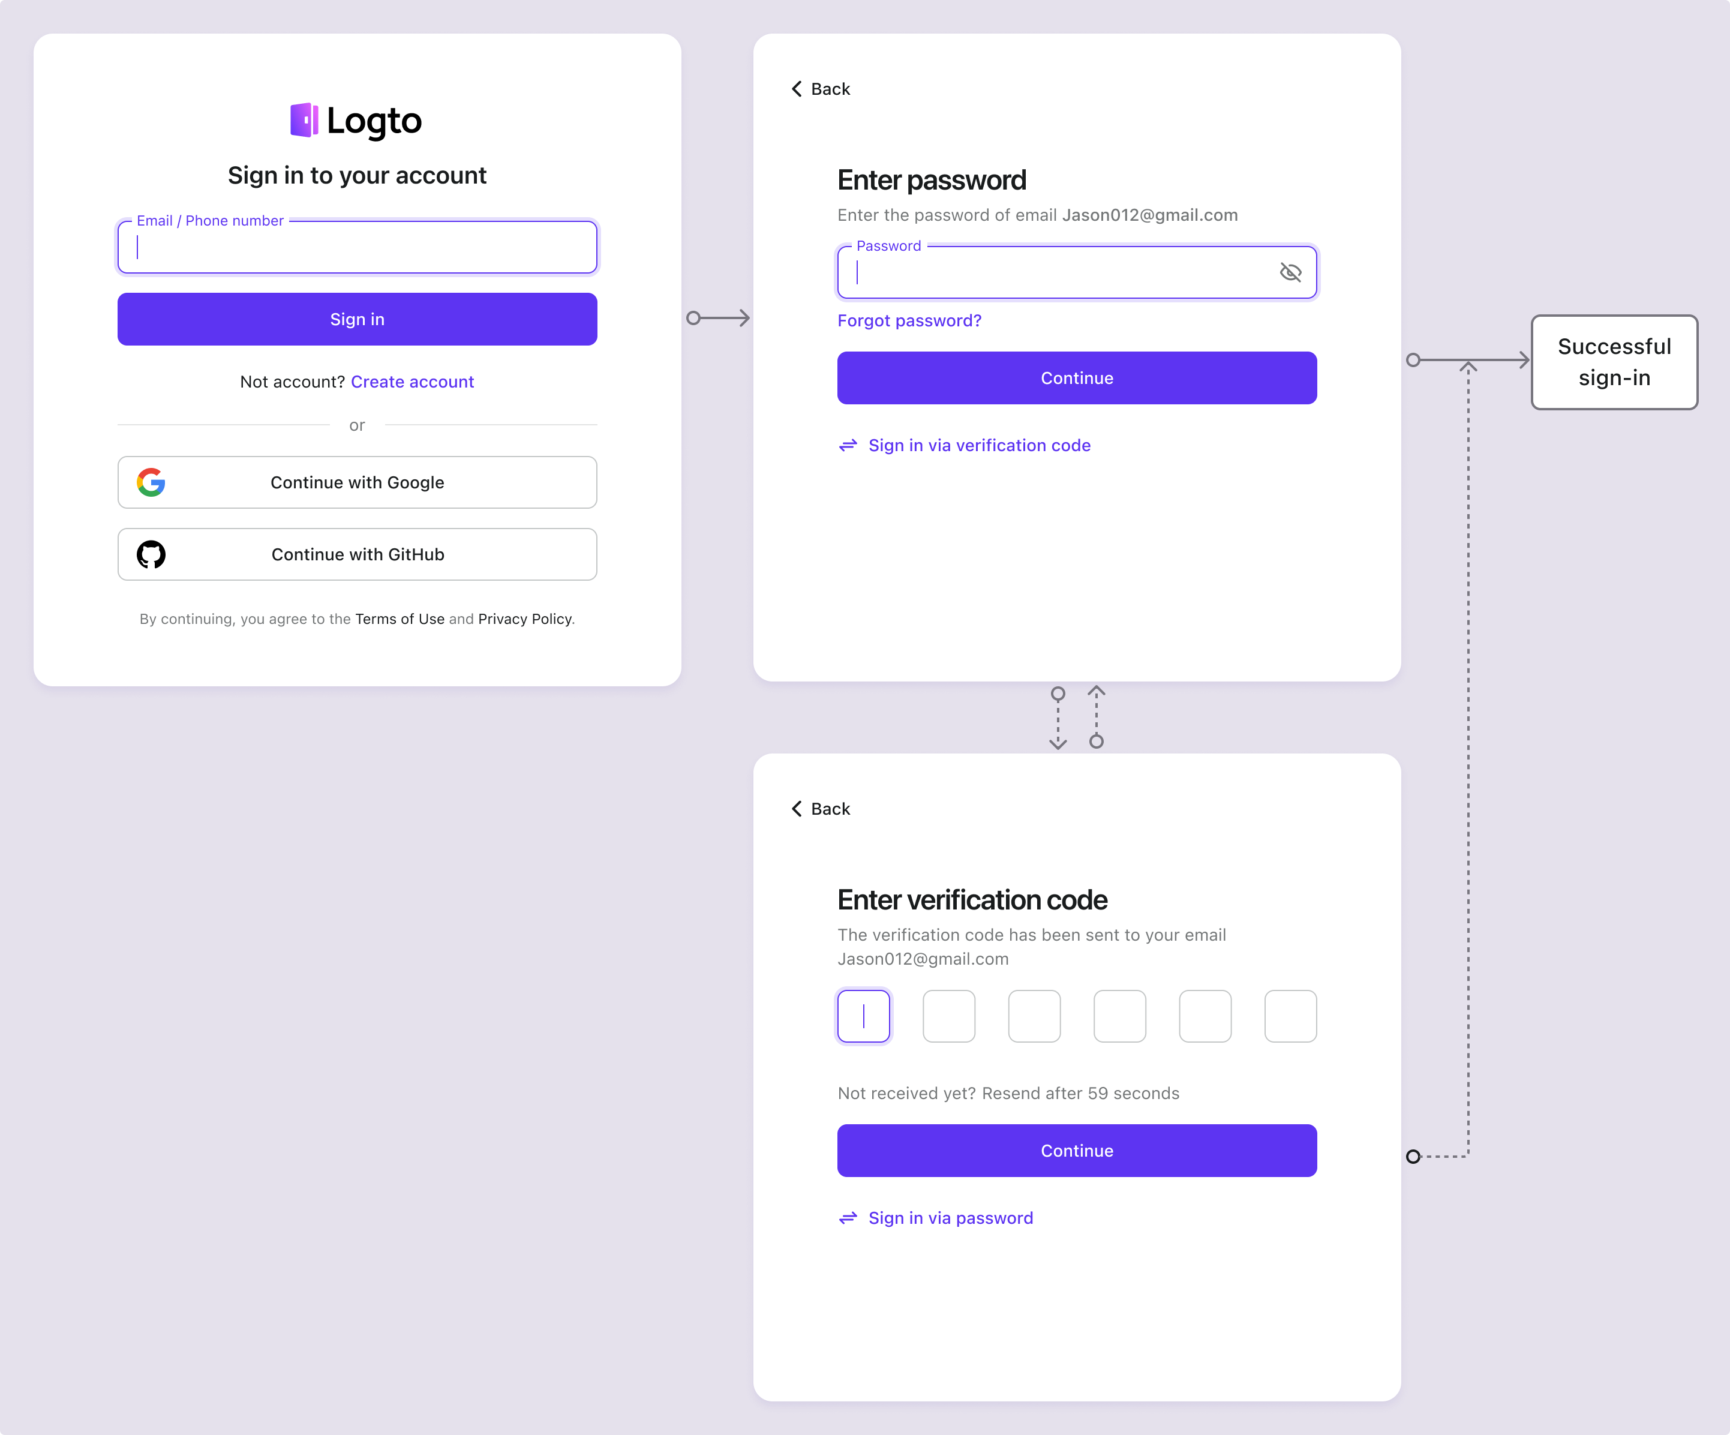
Task: Click Terms of Use text link
Action: click(398, 618)
